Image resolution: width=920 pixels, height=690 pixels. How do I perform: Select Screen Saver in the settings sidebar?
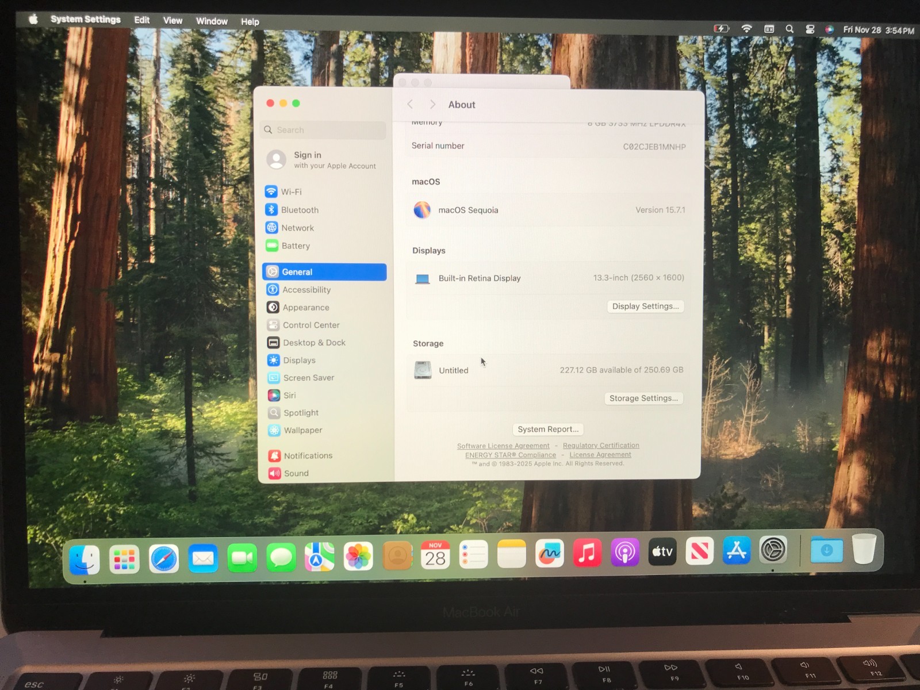tap(325, 378)
